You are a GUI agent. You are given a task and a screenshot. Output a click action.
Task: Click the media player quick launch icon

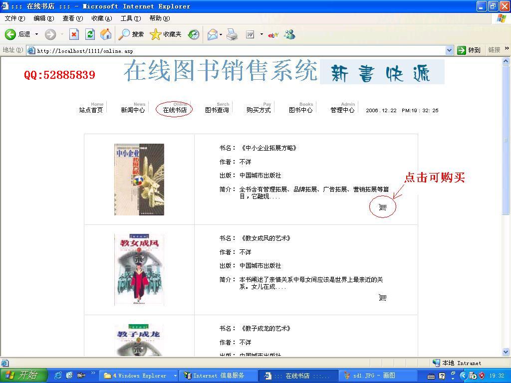[81, 376]
